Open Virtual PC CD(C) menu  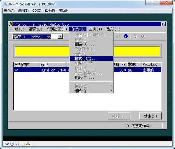[37, 10]
